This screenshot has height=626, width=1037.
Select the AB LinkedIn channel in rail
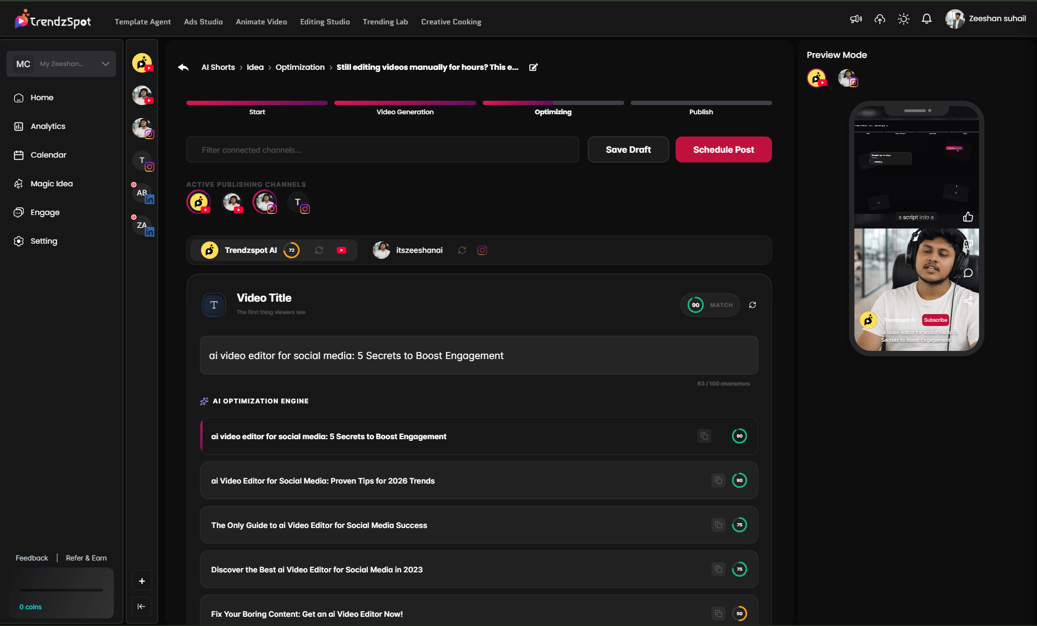coord(143,193)
